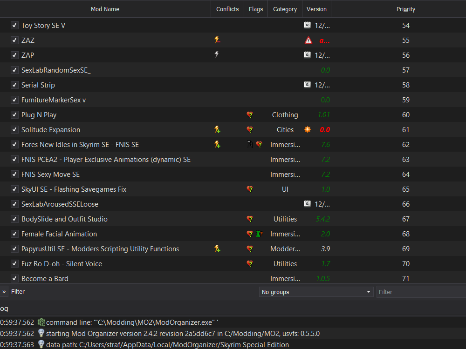This screenshot has width=466, height=349.
Task: Sort by the Flags column header
Action: (255, 9)
